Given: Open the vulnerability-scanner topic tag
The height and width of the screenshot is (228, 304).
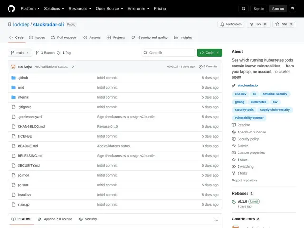Looking at the screenshot, I should pyautogui.click(x=249, y=118).
